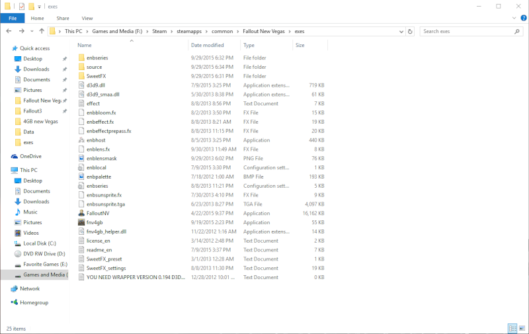Open Favorite Games (E:) drive
Image resolution: width=529 pixels, height=334 pixels.
(x=45, y=264)
